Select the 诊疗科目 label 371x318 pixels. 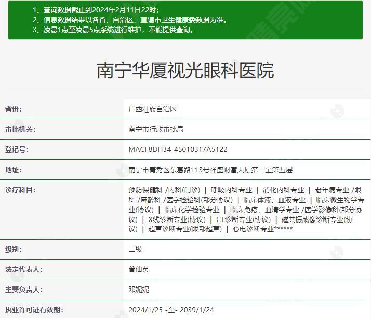(x=20, y=190)
